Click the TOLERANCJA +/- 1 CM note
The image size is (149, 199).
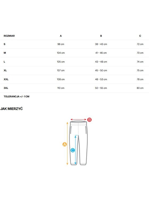(x=16, y=97)
